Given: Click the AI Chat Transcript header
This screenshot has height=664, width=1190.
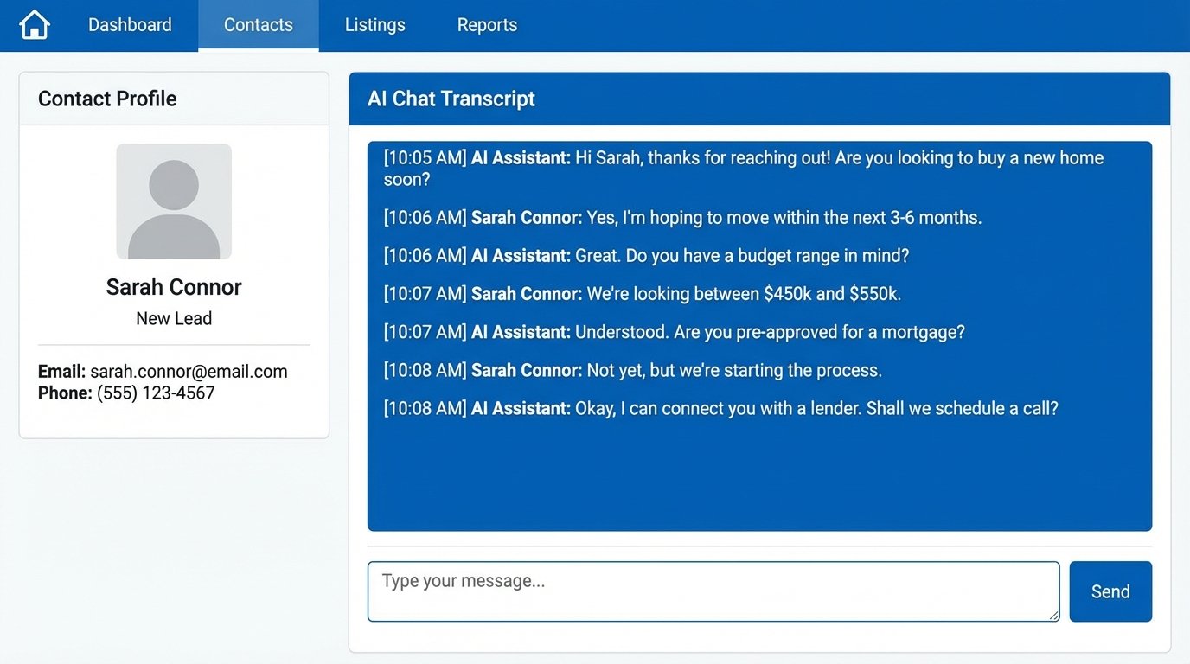Looking at the screenshot, I should [451, 98].
